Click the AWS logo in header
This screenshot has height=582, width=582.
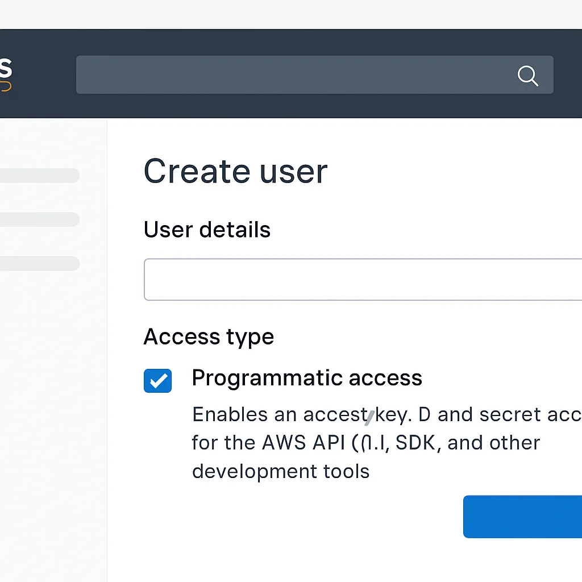point(6,74)
